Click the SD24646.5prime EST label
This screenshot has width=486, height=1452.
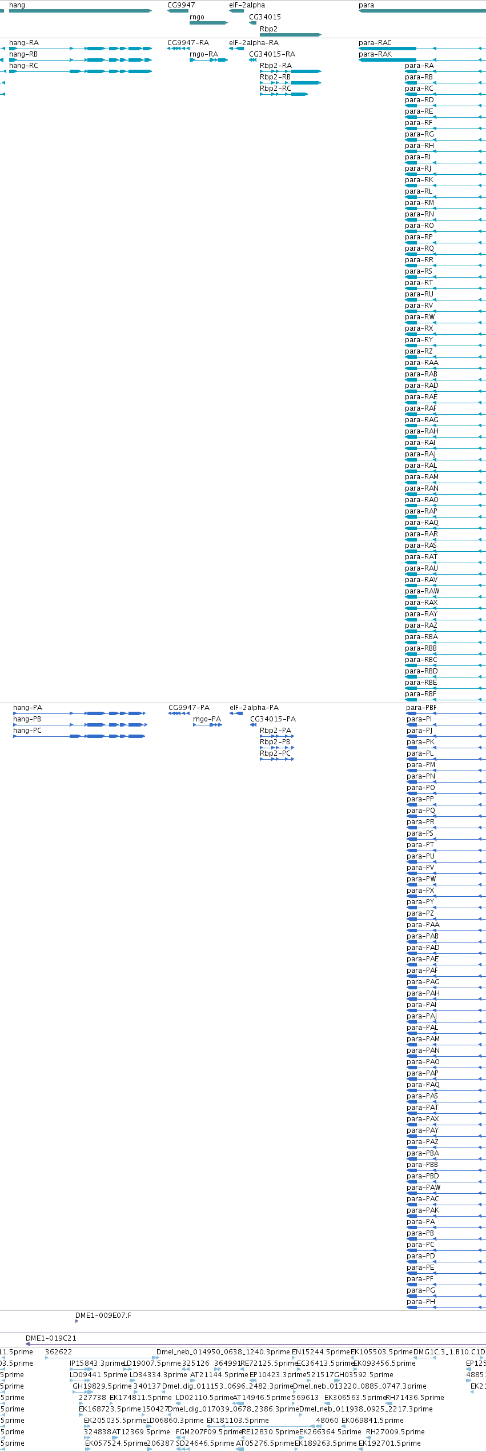(x=205, y=1443)
